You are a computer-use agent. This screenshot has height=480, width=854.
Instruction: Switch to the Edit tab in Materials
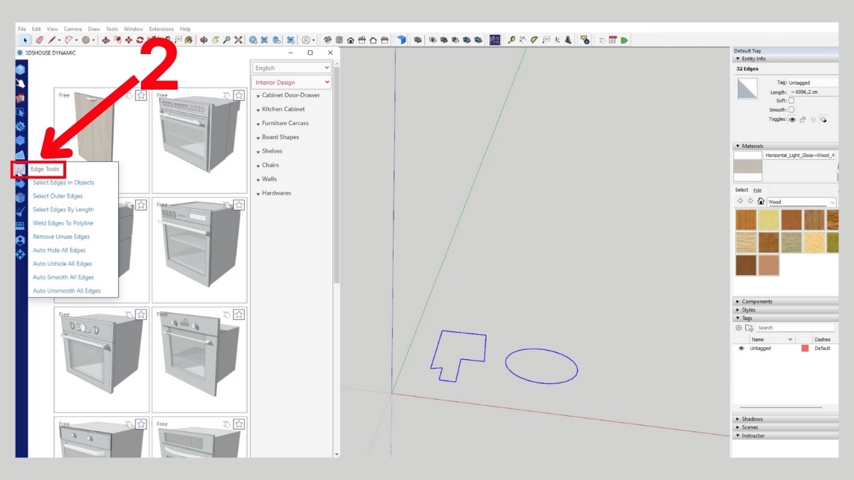(x=758, y=190)
